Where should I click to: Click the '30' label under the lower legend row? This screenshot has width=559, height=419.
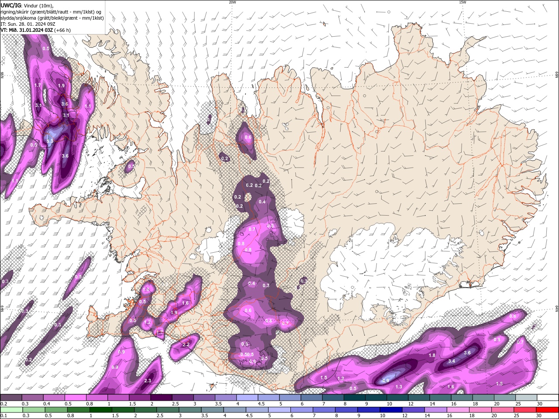538,416
